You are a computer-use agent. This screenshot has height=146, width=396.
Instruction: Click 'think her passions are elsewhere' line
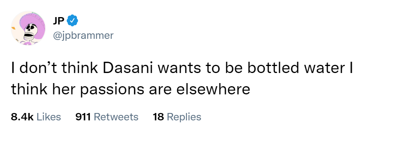pyautogui.click(x=131, y=90)
